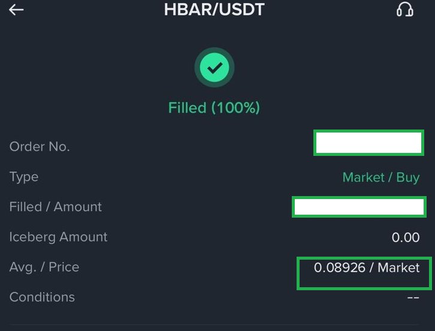435x331 pixels.
Task: Select the Filled (100%) status text
Action: click(x=214, y=108)
